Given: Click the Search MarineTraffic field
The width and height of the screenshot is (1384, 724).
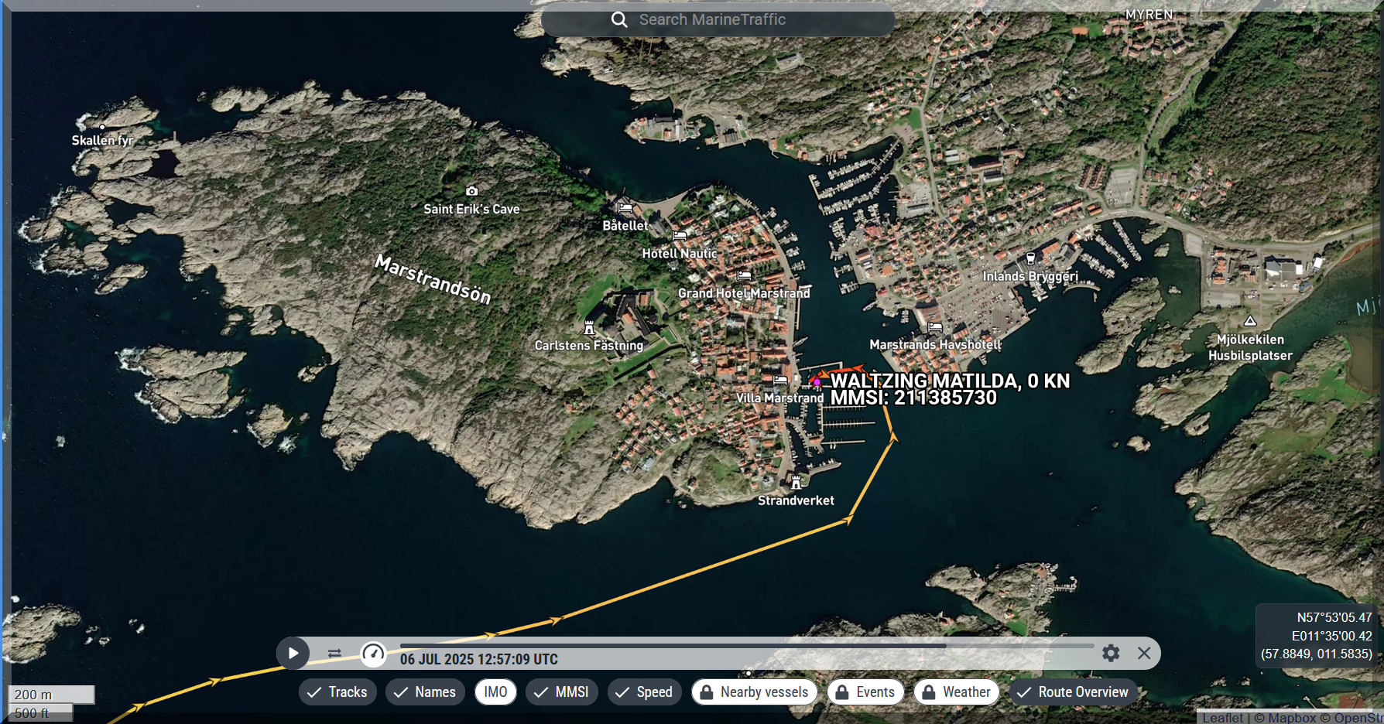Looking at the screenshot, I should pyautogui.click(x=735, y=20).
